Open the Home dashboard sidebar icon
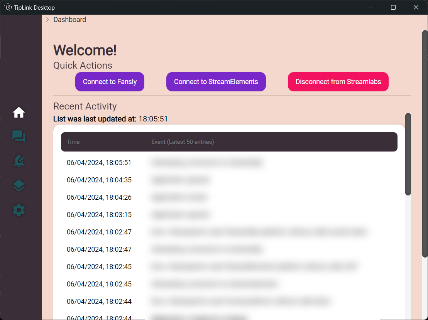This screenshot has width=428, height=320. coord(19,112)
